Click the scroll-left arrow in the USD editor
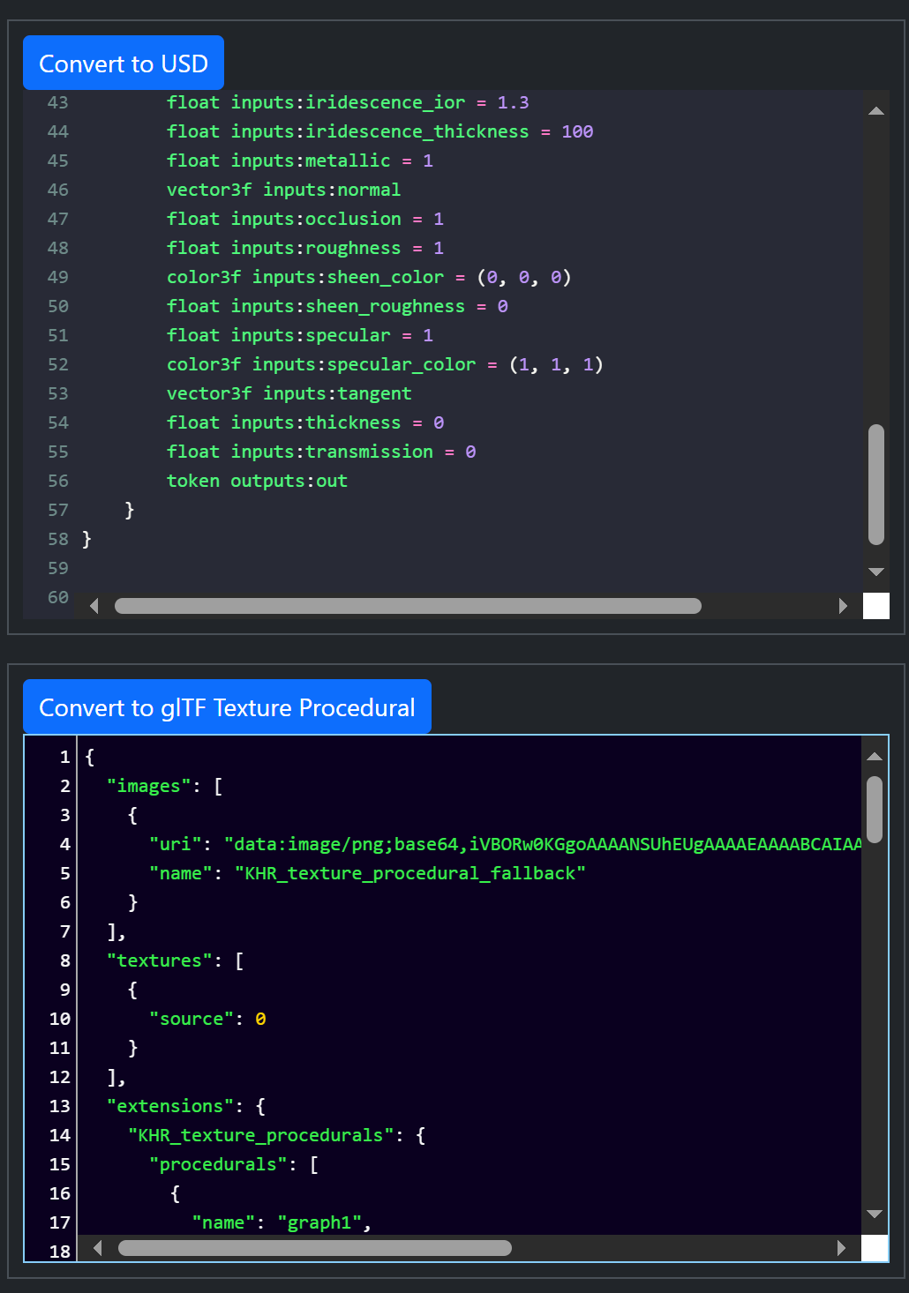 (94, 606)
